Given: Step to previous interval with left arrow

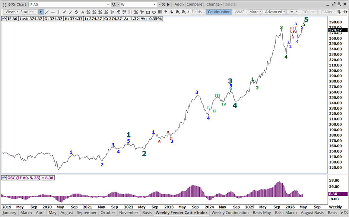Looking at the screenshot, I should (118, 4).
